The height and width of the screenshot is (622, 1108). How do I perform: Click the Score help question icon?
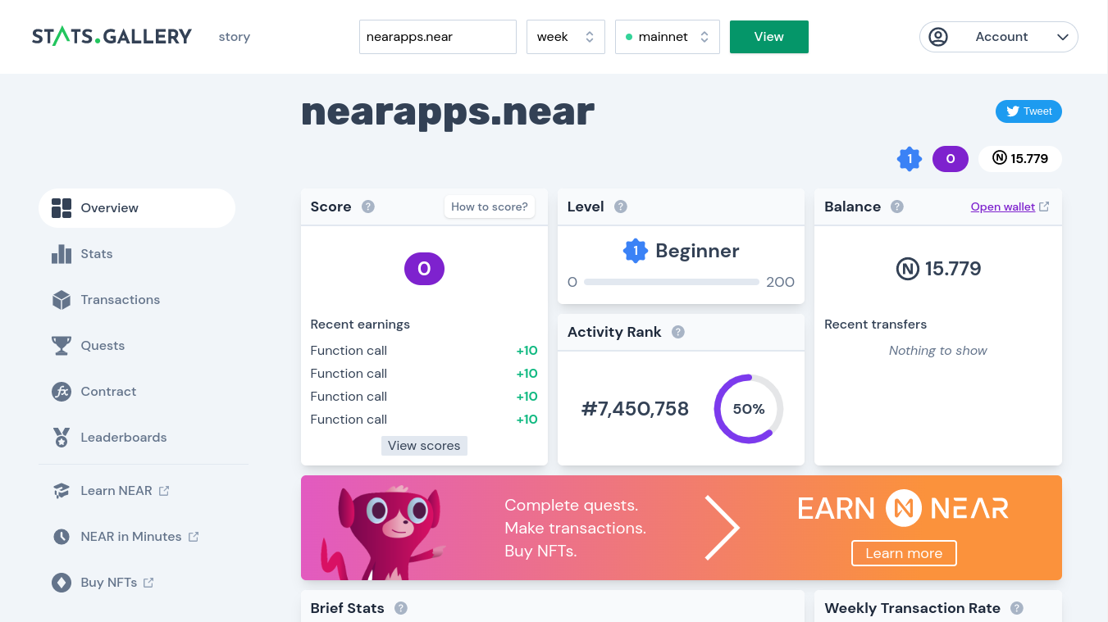[368, 207]
